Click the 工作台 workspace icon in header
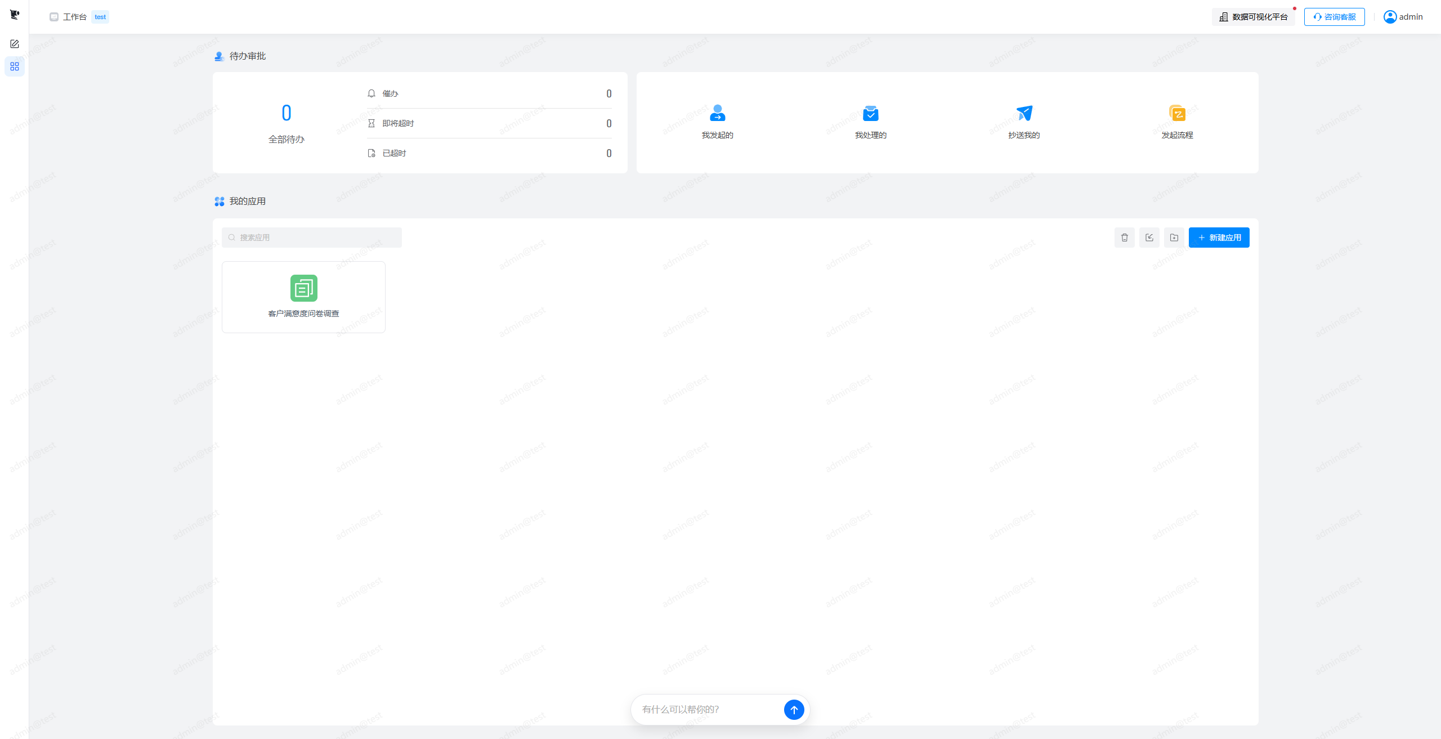This screenshot has height=739, width=1441. click(54, 17)
